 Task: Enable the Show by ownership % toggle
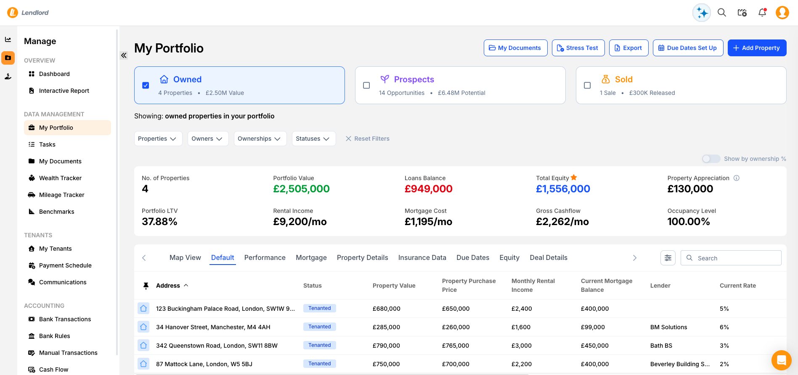[711, 159]
